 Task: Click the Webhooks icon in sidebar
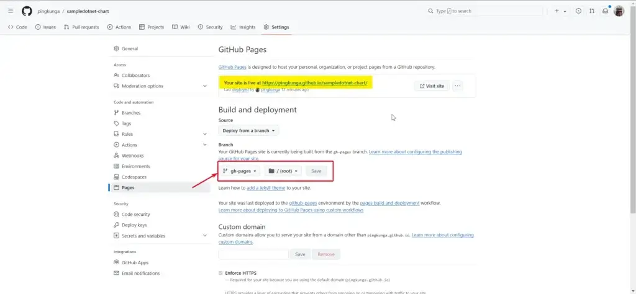point(116,156)
